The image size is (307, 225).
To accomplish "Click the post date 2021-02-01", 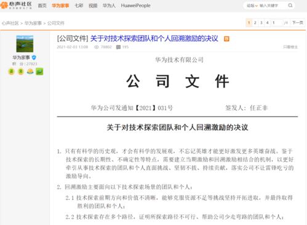I will pos(73,47).
